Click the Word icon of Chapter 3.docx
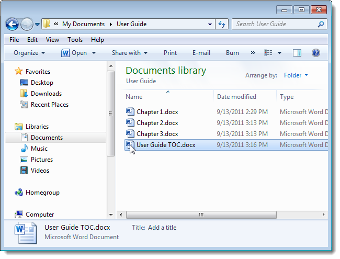Screen dimensions: 340x259 tap(130, 133)
